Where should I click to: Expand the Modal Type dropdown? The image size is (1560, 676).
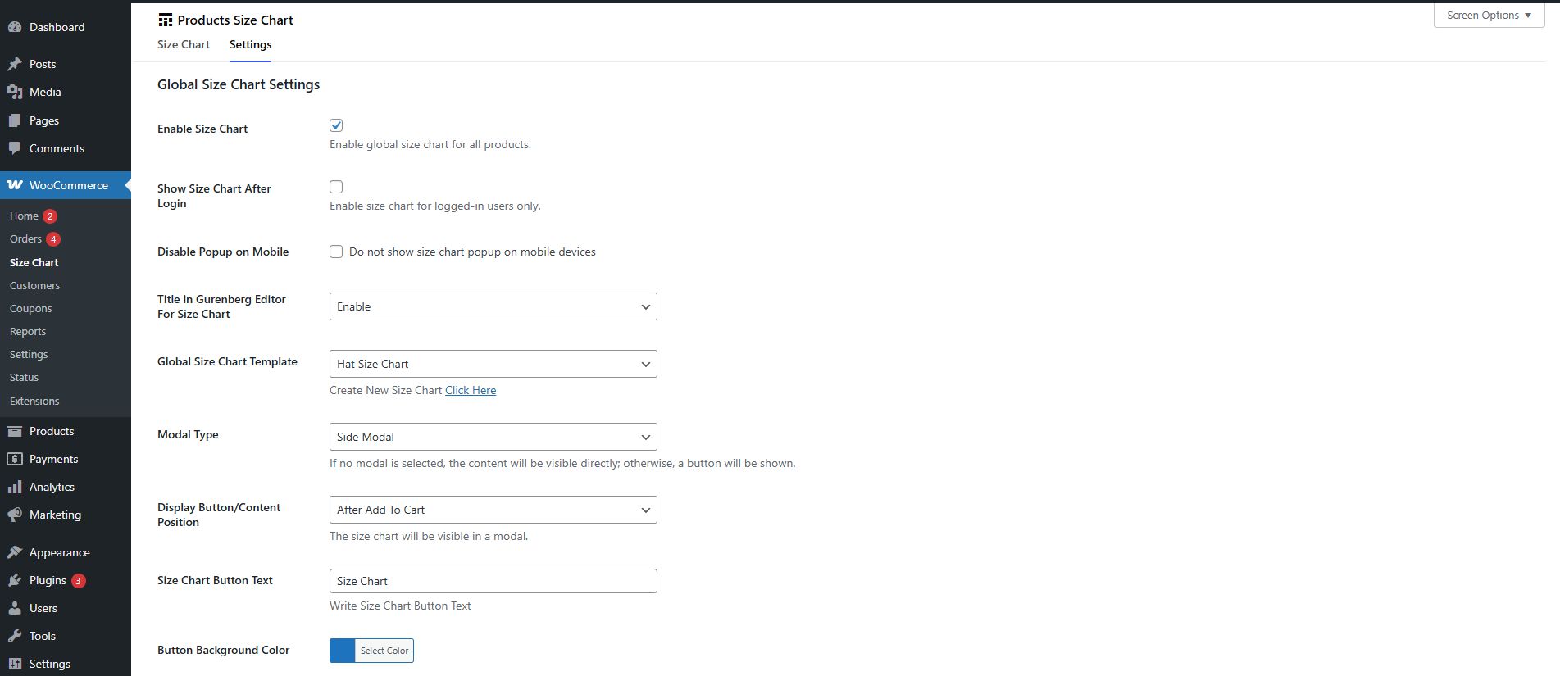pyautogui.click(x=493, y=437)
